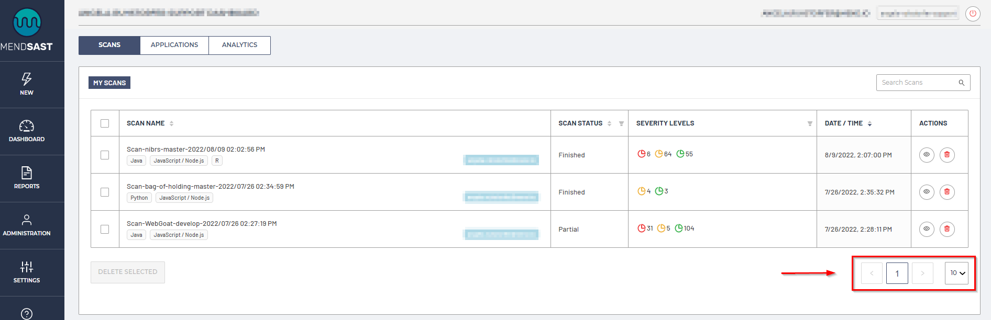Viewport: 991px width, 320px height.
Task: Click the Search Scans input field
Action: tap(917, 83)
